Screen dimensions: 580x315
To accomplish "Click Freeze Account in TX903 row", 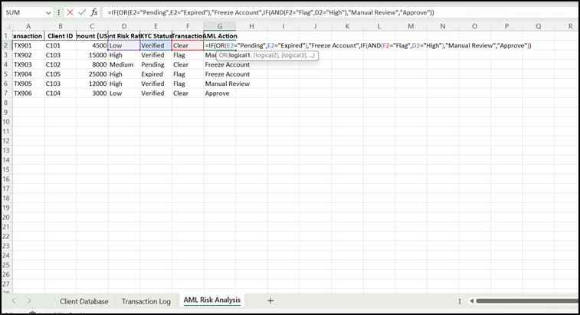I will click(220, 64).
